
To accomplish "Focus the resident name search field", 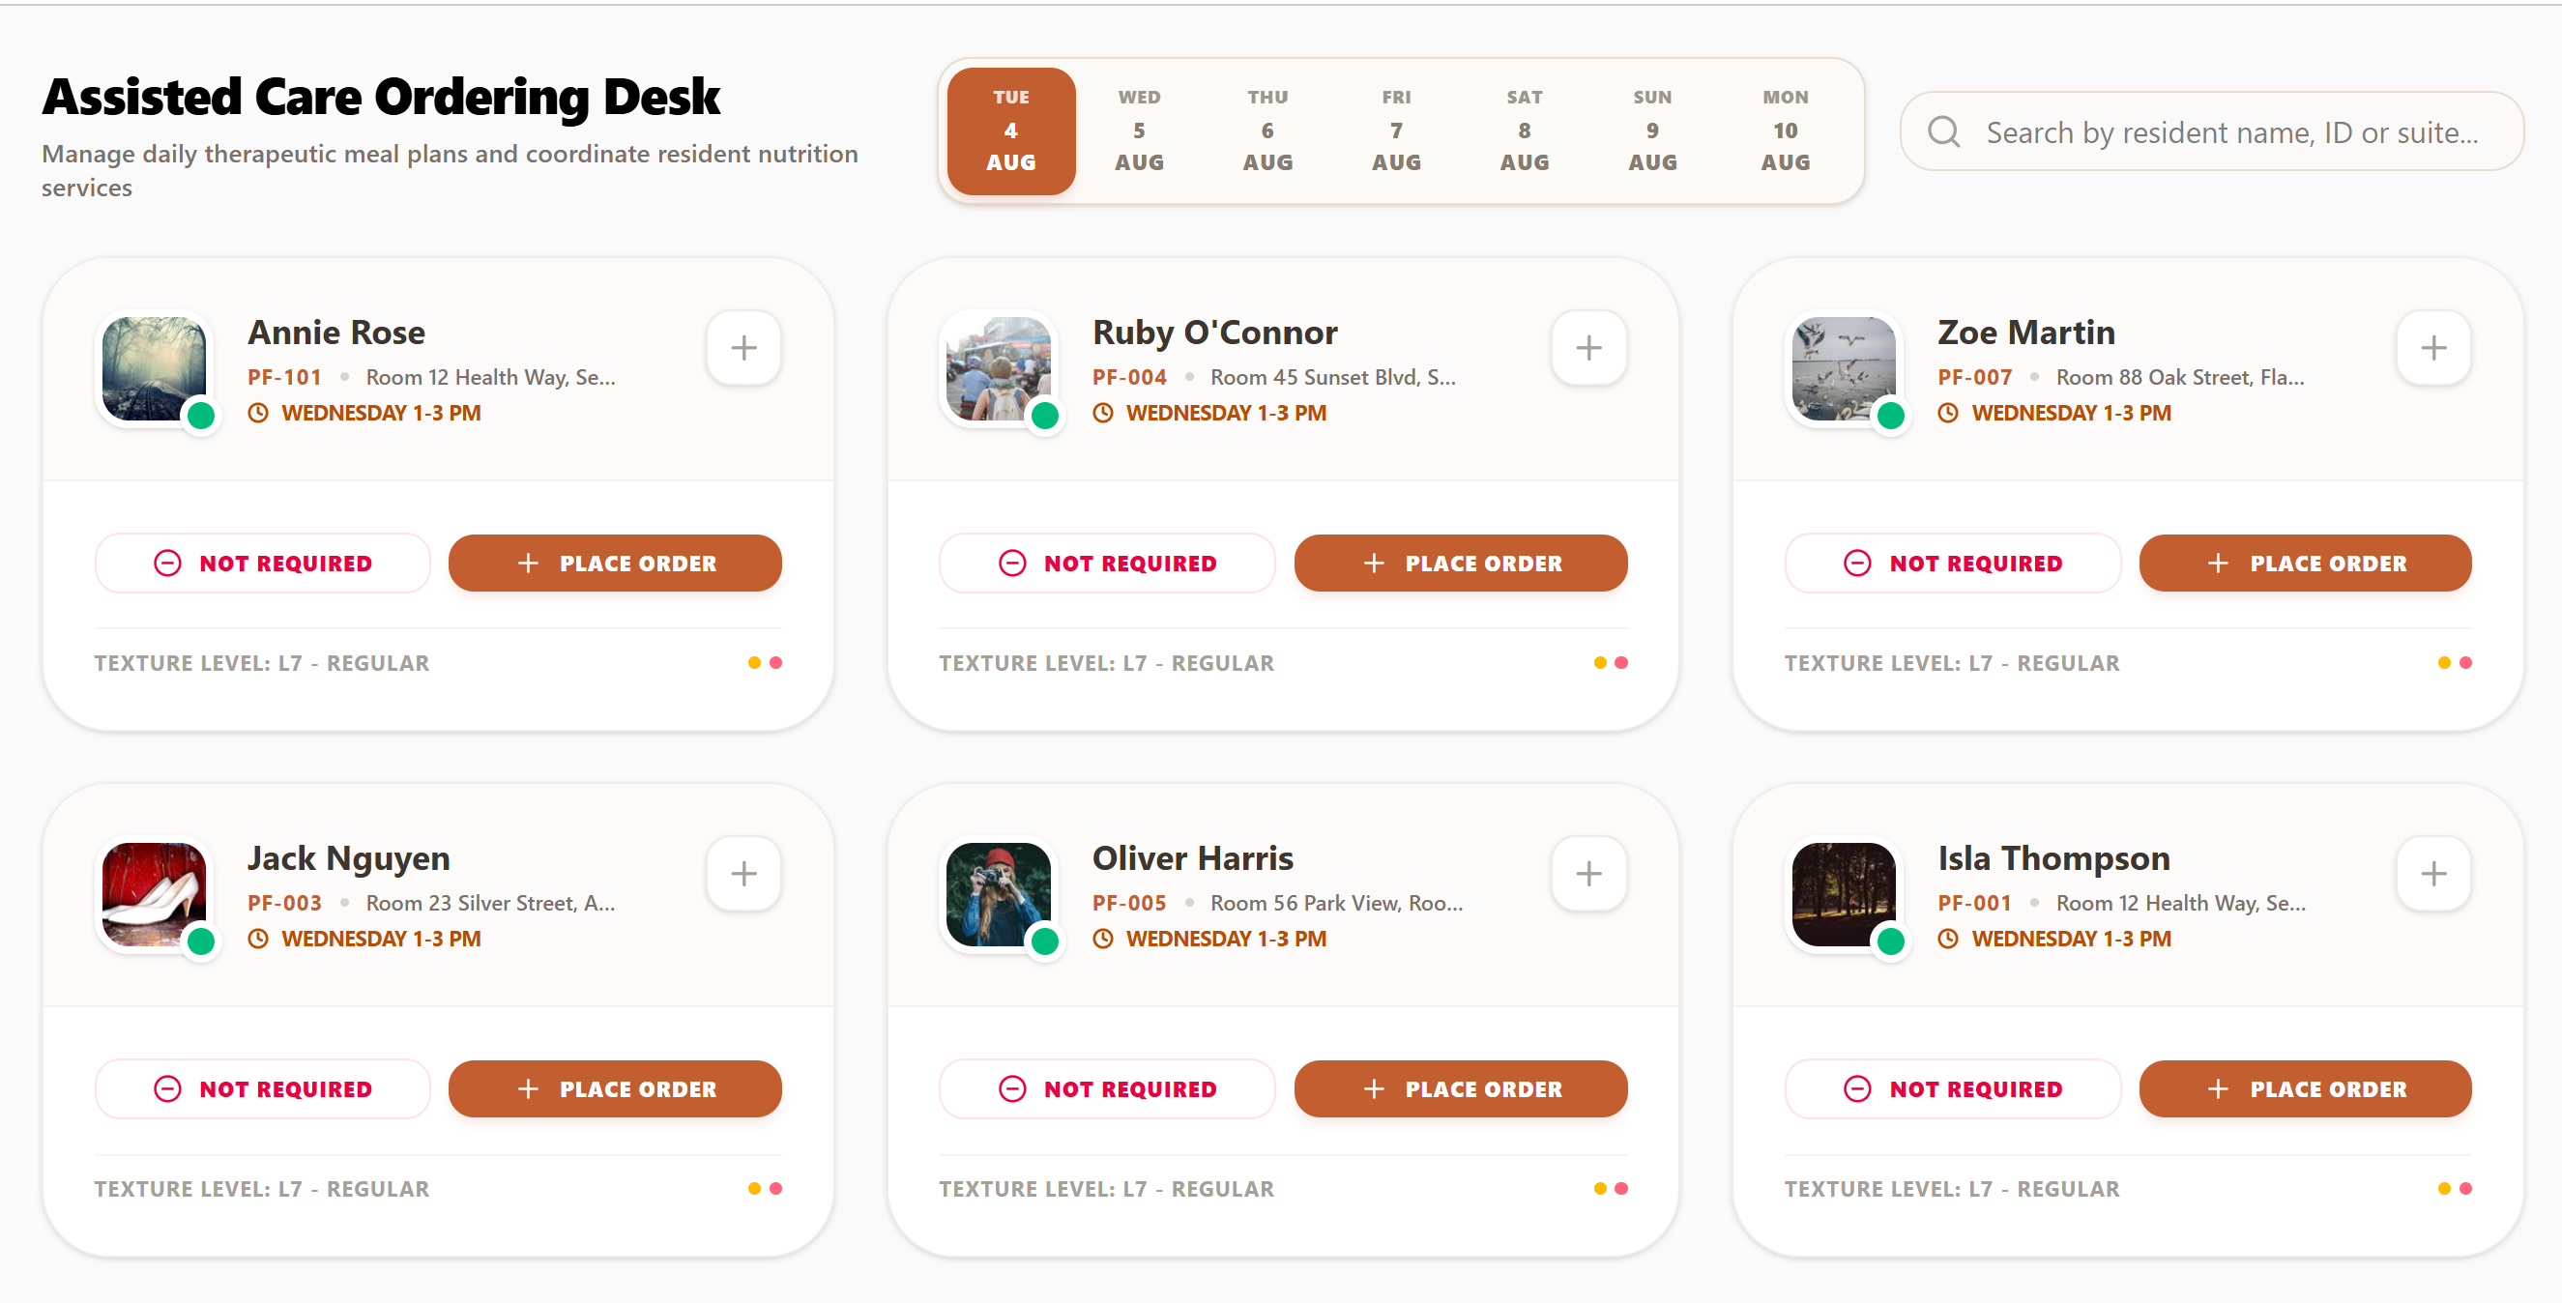I will 2211,131.
